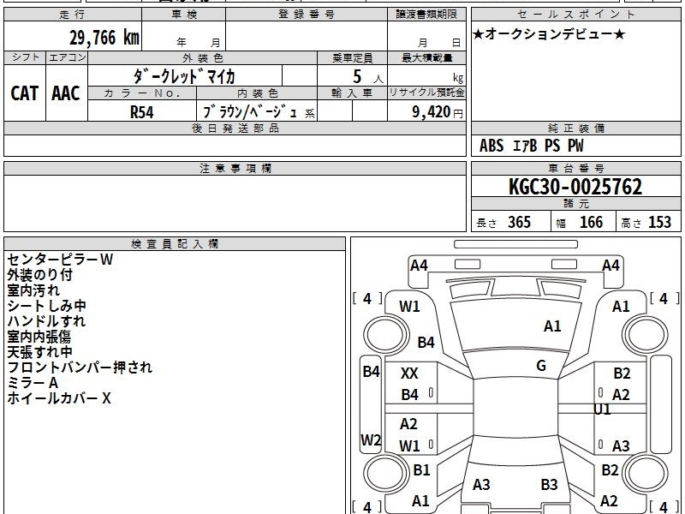685x514 pixels.
Task: Select the "W2" damage mark on the diagram
Action: (x=371, y=439)
